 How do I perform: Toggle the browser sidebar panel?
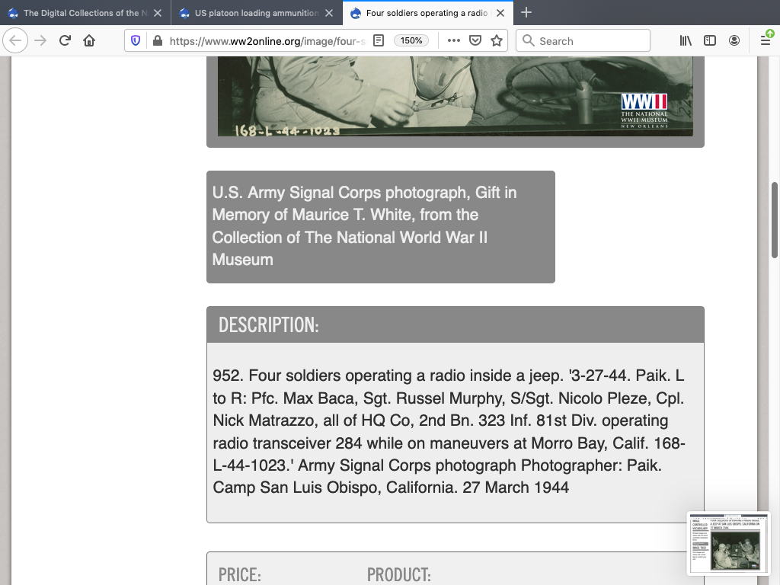click(710, 40)
